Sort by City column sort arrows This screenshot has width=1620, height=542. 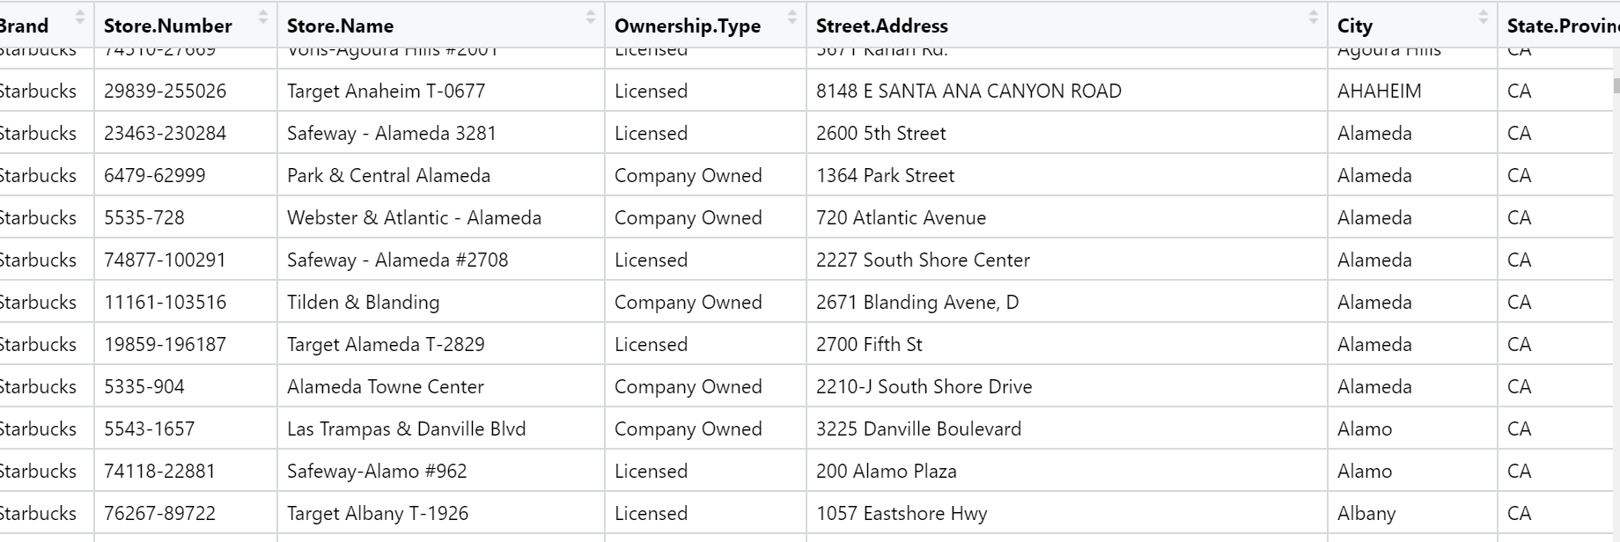(1483, 17)
